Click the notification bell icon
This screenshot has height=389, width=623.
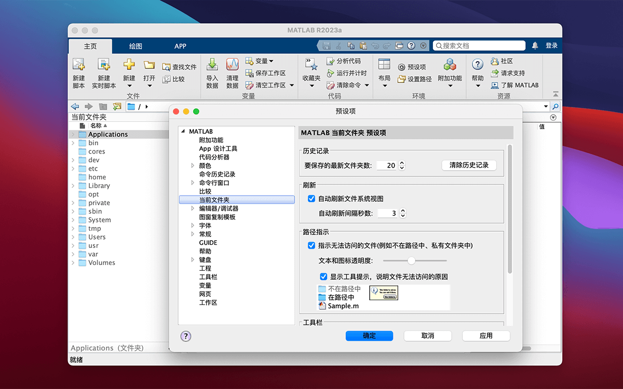(x=535, y=46)
